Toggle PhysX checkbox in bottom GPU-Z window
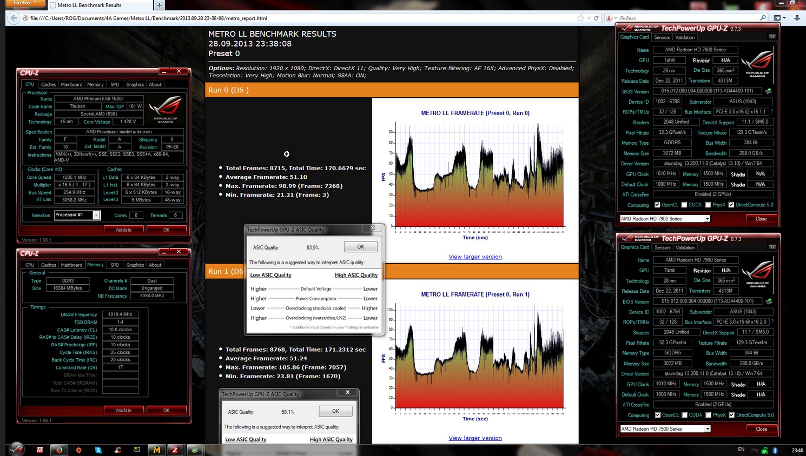This screenshot has width=806, height=456. click(x=708, y=415)
